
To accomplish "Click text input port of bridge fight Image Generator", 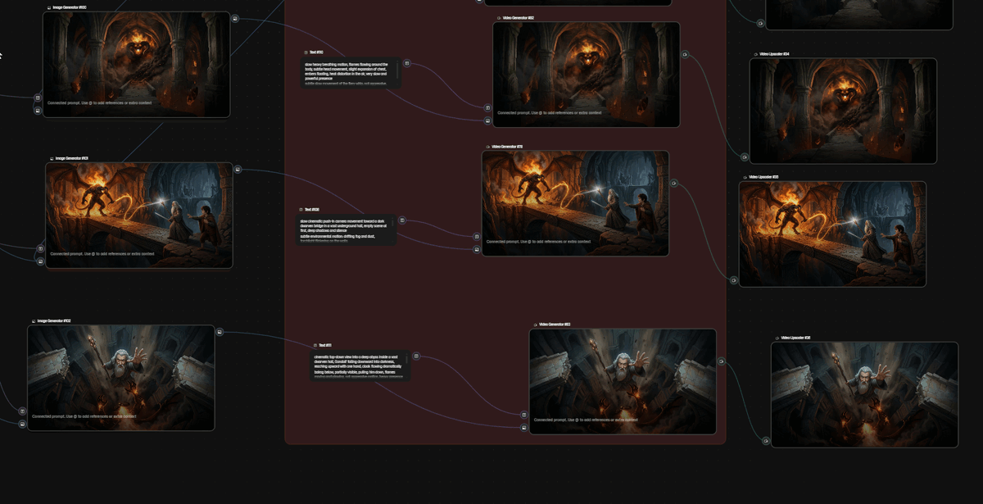I will click(40, 248).
